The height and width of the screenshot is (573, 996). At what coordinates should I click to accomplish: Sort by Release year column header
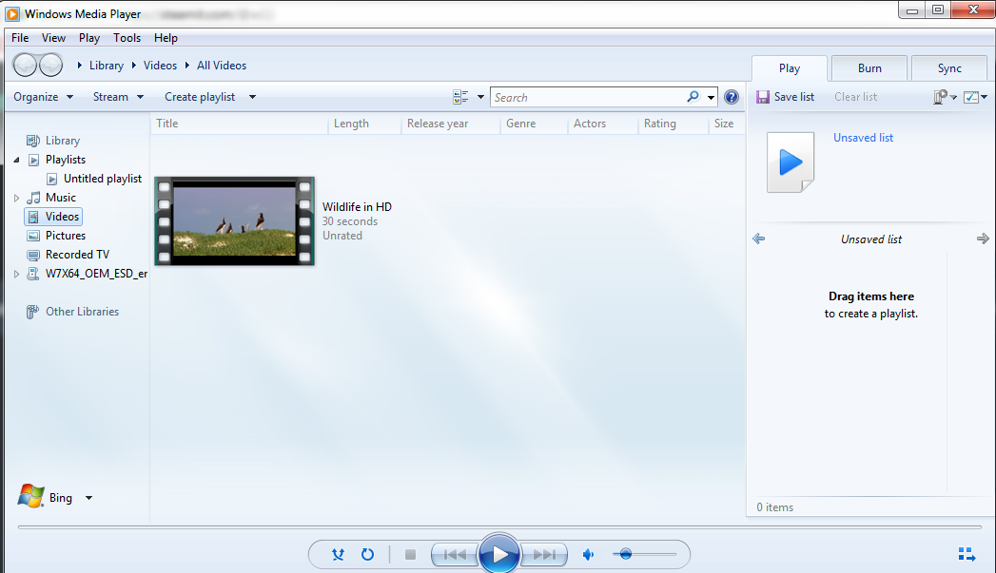(x=451, y=124)
